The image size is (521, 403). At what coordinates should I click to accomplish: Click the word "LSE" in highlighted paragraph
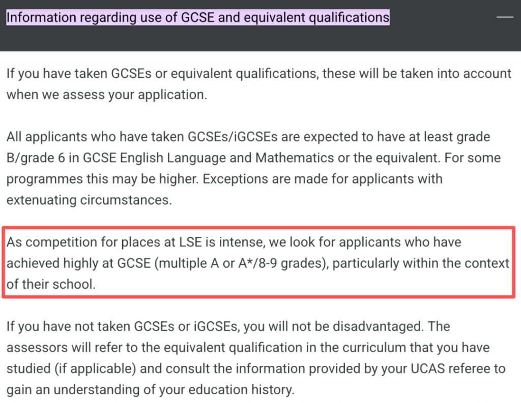coord(190,242)
